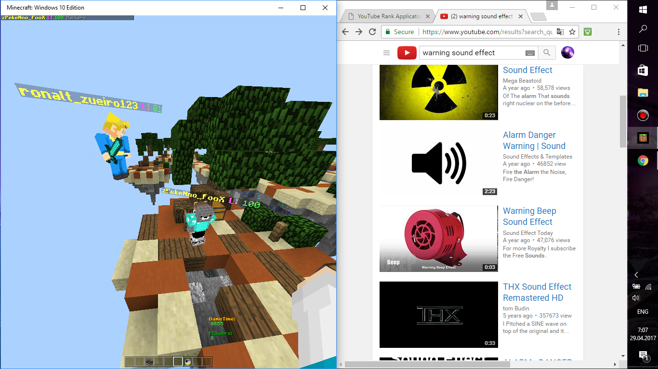The height and width of the screenshot is (369, 658).
Task: Click the green Secure padlock
Action: click(388, 32)
